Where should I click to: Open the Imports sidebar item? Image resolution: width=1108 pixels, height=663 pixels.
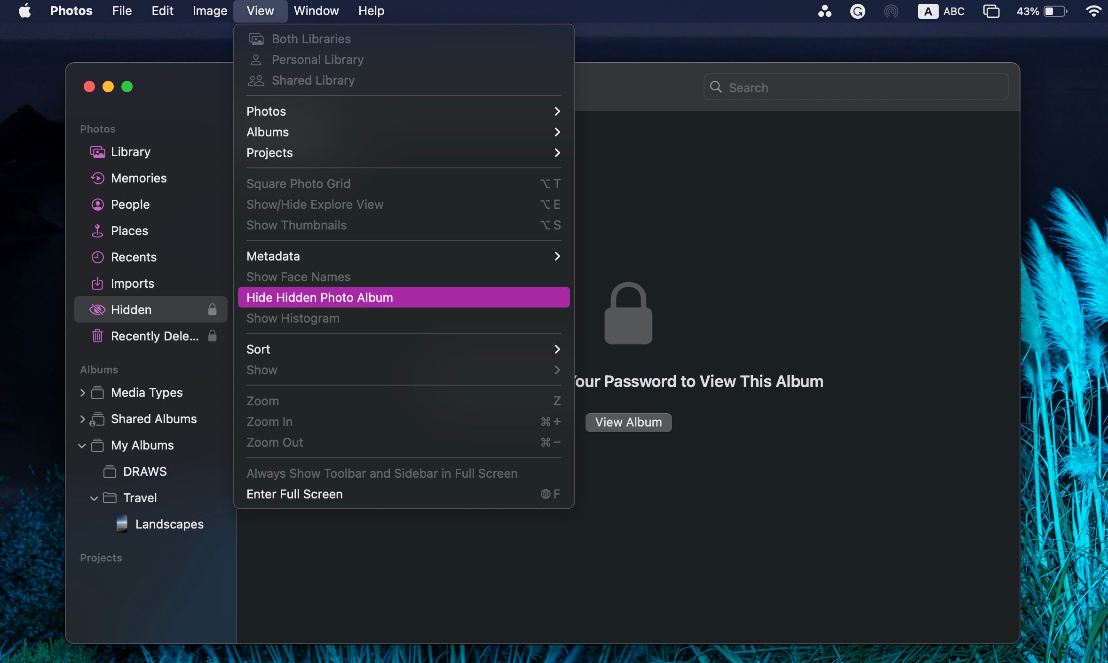click(x=132, y=284)
